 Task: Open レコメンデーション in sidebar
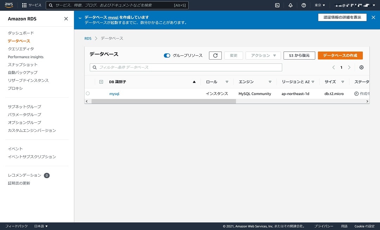coord(25,175)
